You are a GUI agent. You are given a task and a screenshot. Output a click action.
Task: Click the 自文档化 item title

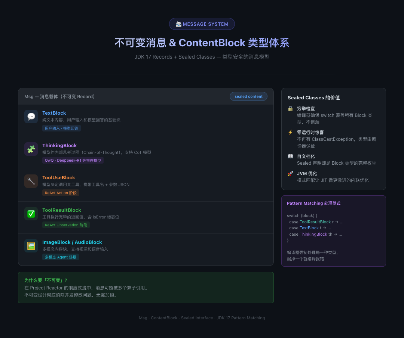(306, 156)
